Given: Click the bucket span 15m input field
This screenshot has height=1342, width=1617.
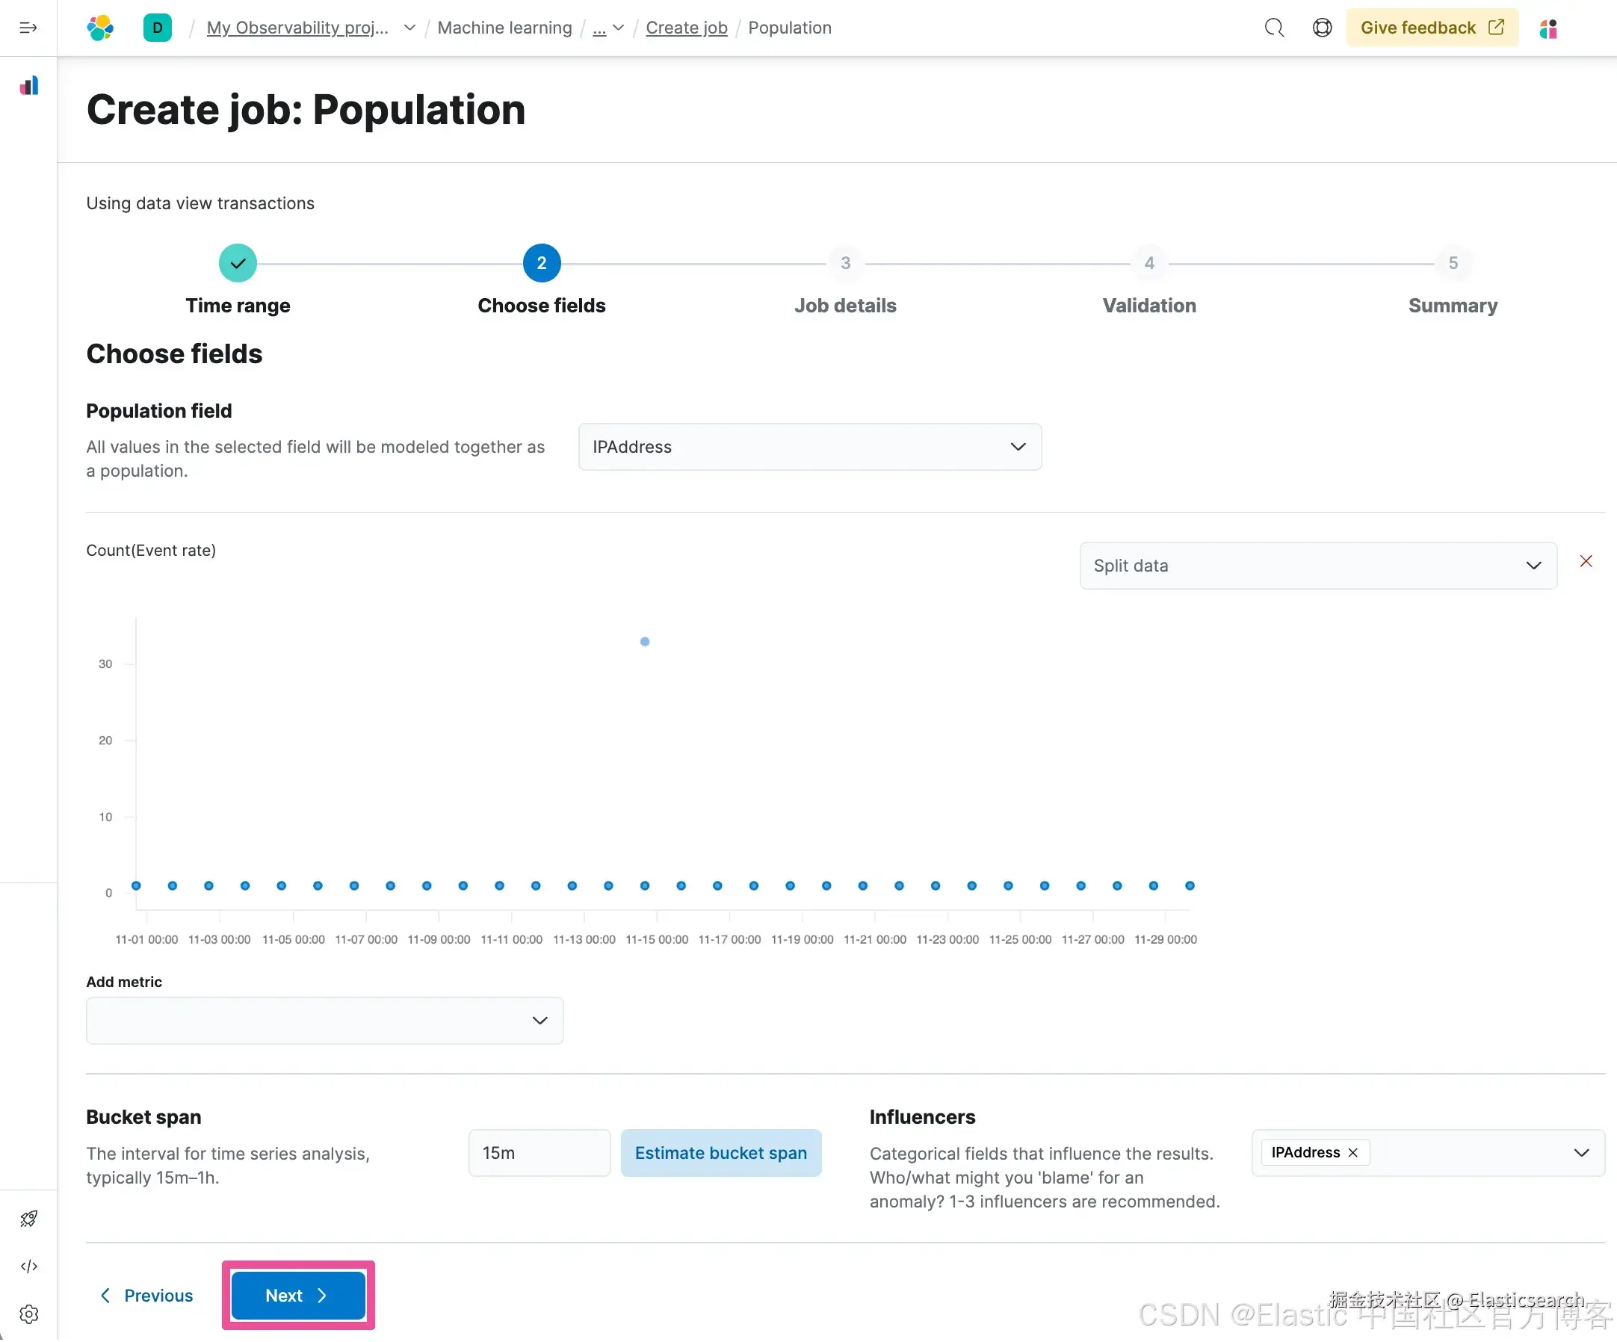Looking at the screenshot, I should click(x=539, y=1154).
